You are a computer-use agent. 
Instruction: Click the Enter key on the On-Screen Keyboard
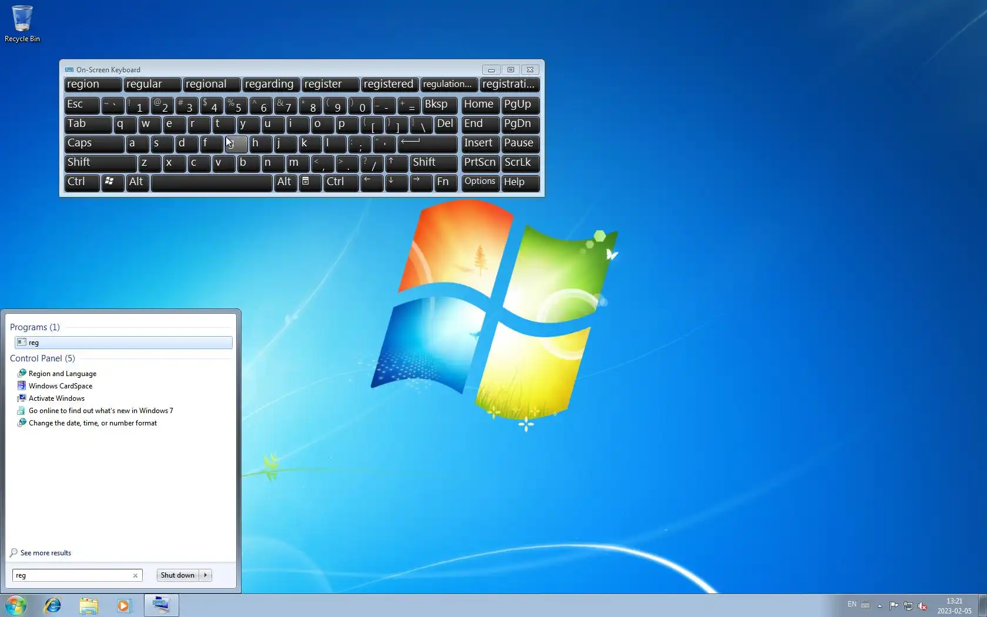click(x=428, y=144)
